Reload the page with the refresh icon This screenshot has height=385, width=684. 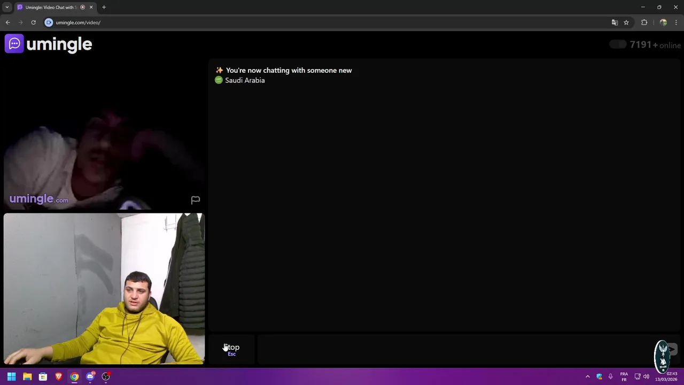pos(33,22)
